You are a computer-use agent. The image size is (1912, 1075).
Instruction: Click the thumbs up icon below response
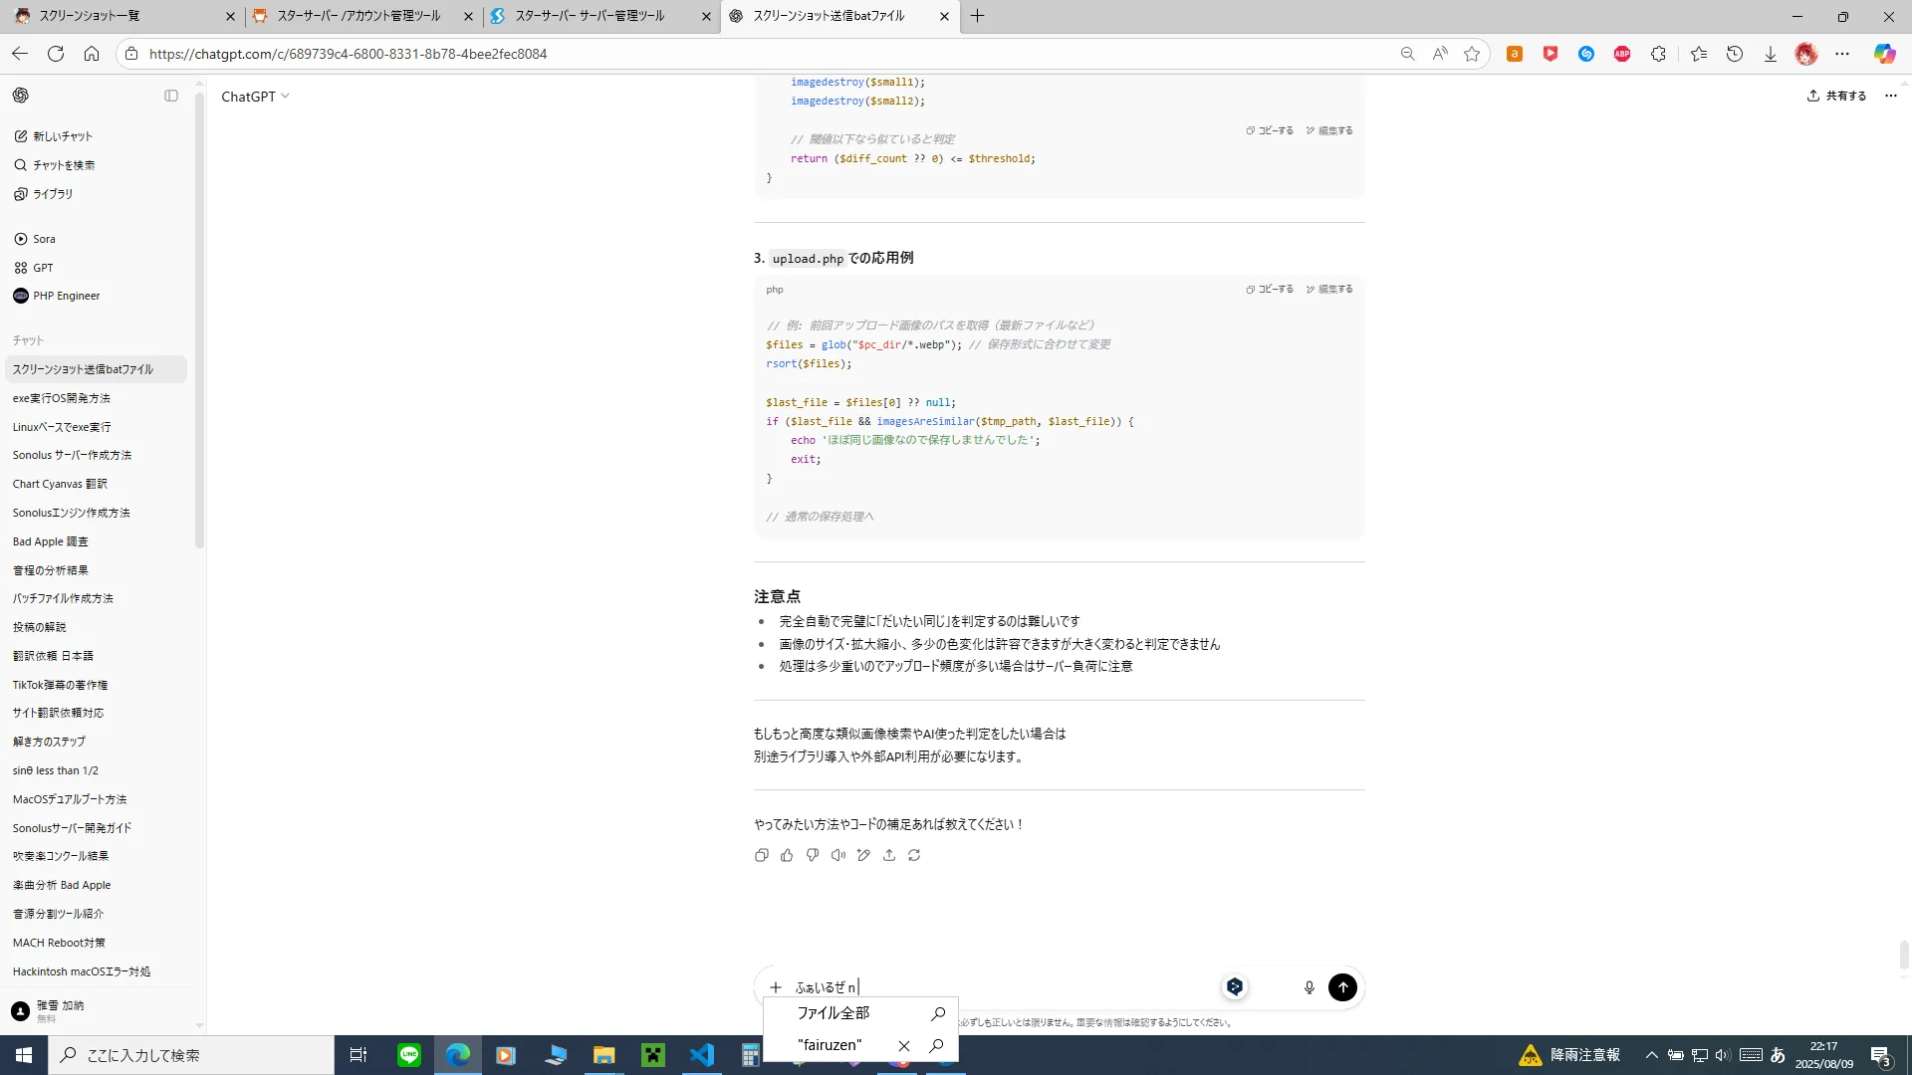(x=787, y=855)
